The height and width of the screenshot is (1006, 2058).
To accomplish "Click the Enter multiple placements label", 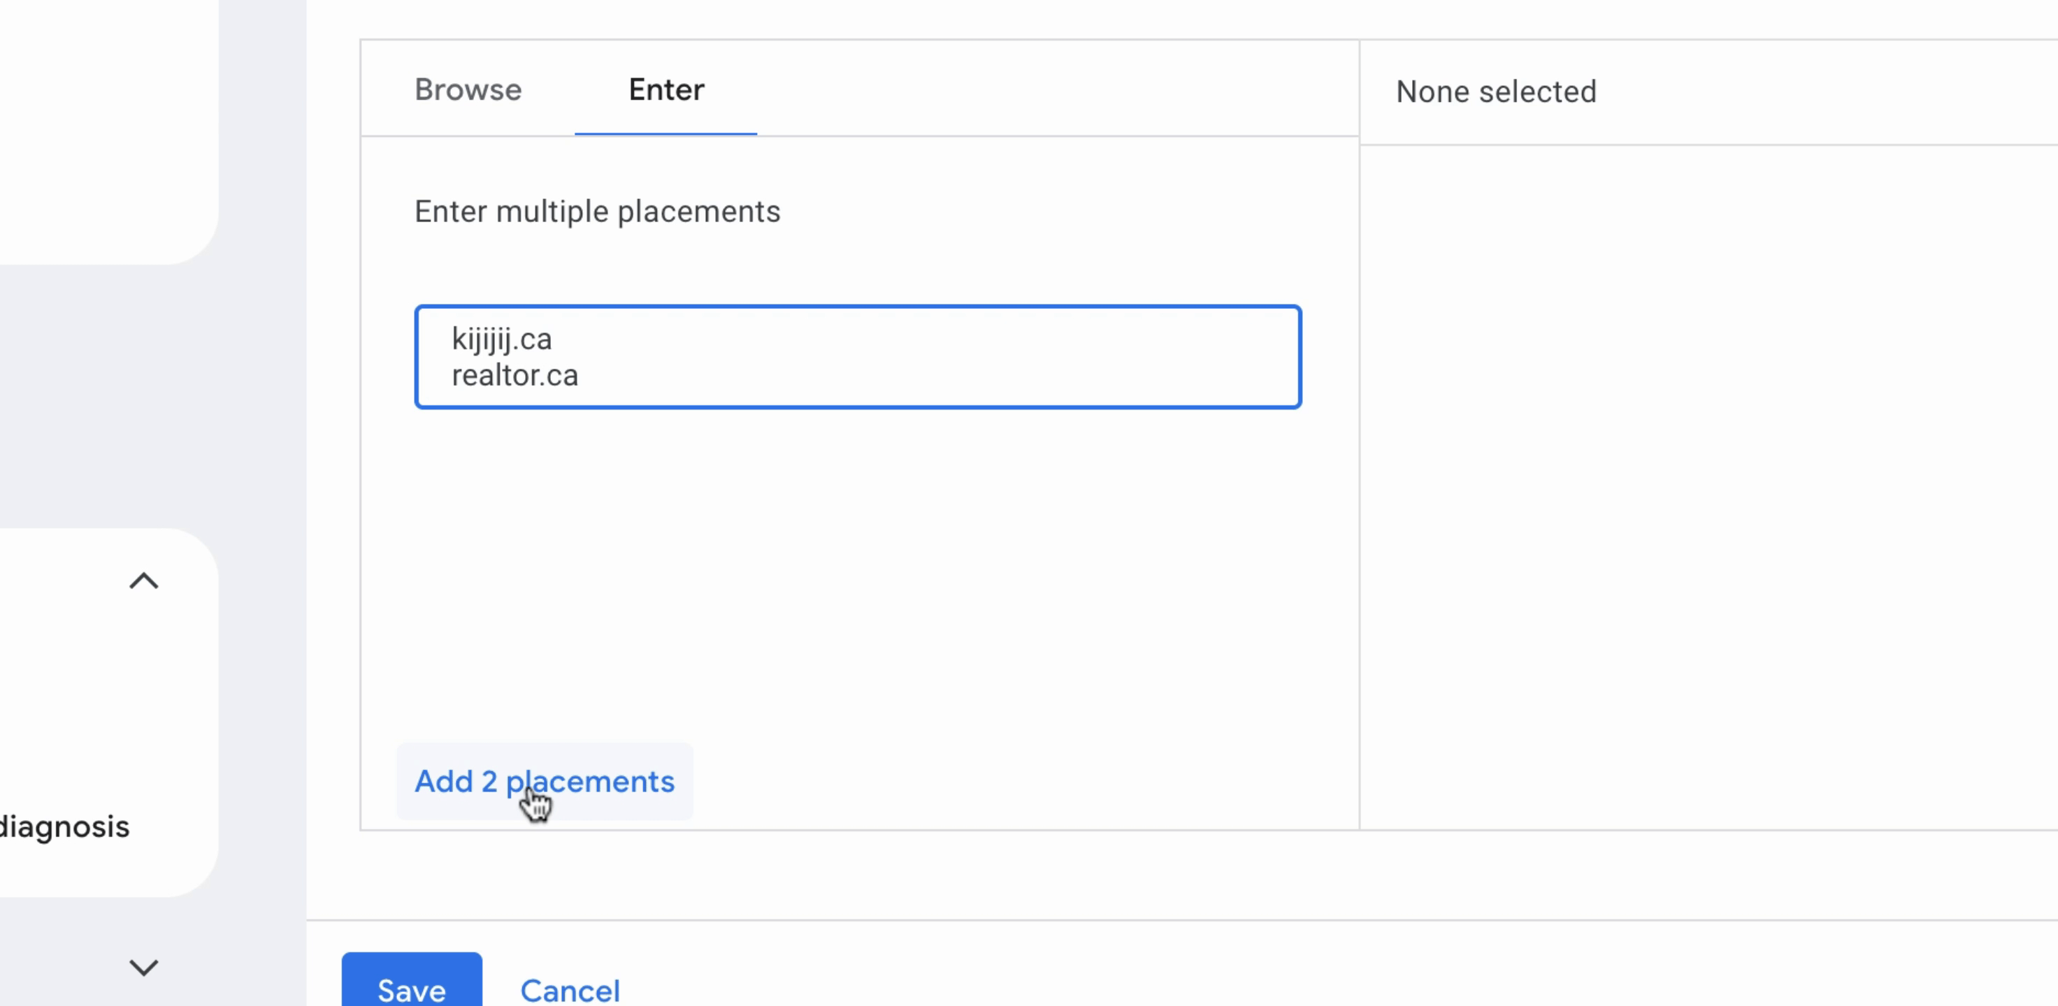I will [597, 212].
